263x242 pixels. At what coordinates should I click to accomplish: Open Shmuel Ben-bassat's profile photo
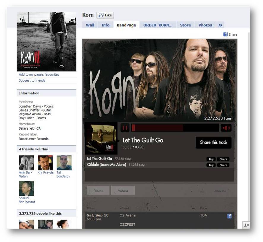point(26,188)
